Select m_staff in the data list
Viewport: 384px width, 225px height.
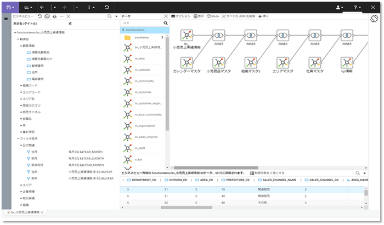(x=143, y=148)
